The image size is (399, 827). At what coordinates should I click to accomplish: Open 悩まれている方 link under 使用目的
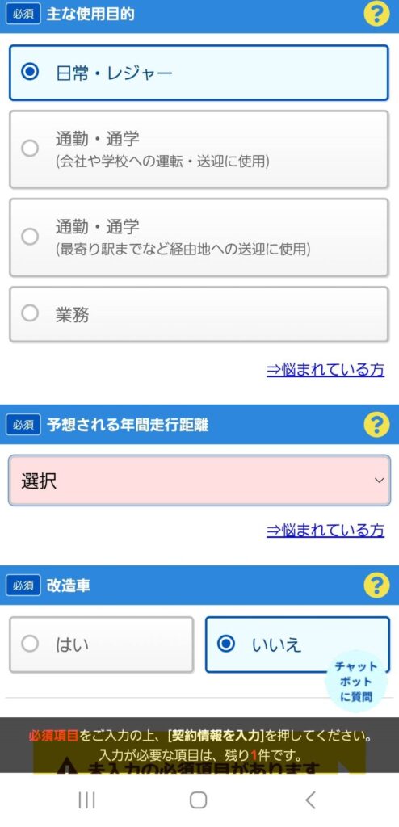pyautogui.click(x=325, y=370)
